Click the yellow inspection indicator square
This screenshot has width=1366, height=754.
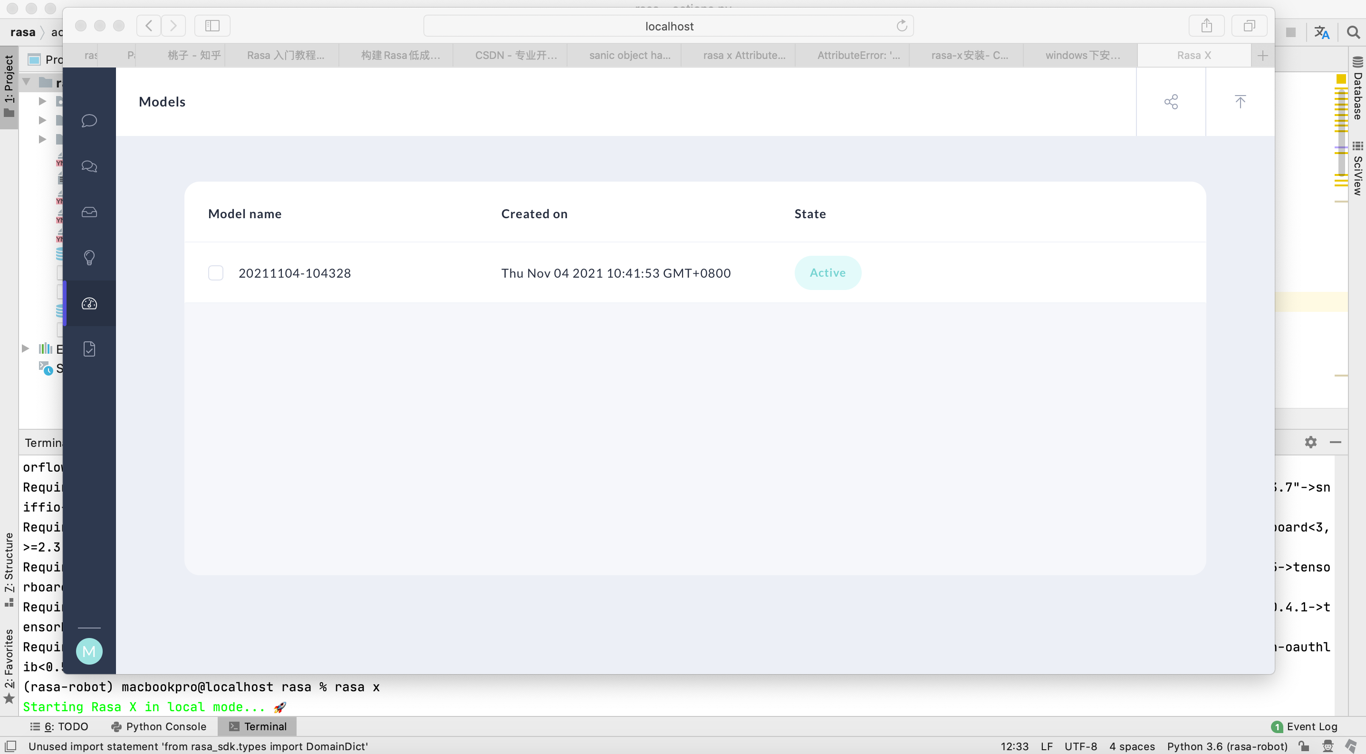click(x=1341, y=79)
